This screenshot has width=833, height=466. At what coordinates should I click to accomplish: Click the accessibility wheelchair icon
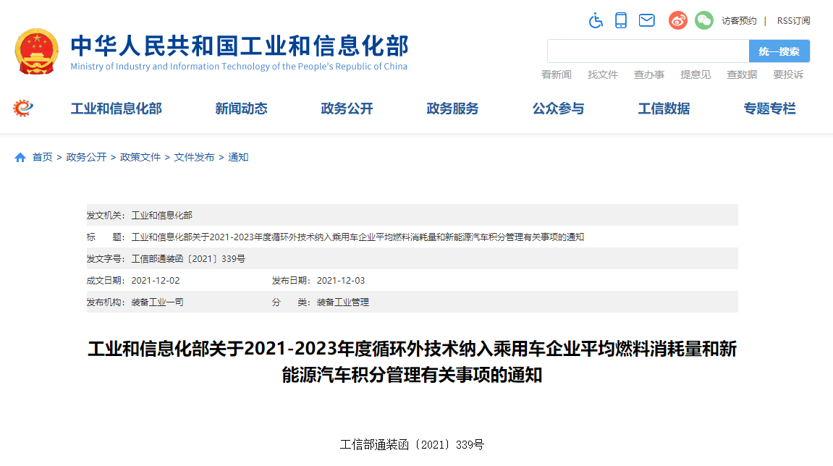pos(596,21)
